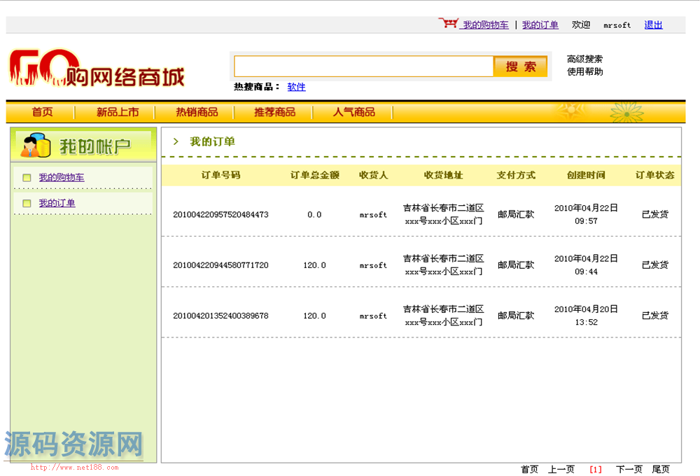Click the GO购网络商城 site logo
Screen dimensions: 700x476
click(97, 69)
